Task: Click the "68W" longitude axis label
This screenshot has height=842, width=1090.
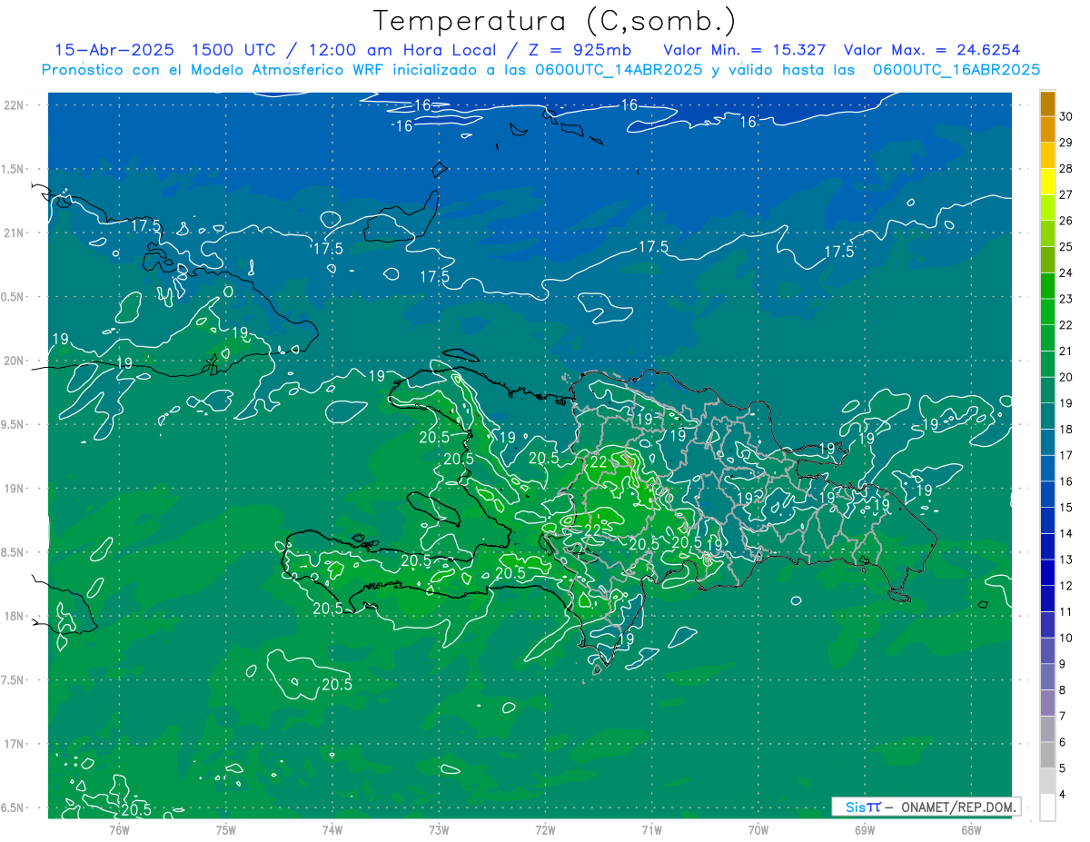Action: (971, 829)
